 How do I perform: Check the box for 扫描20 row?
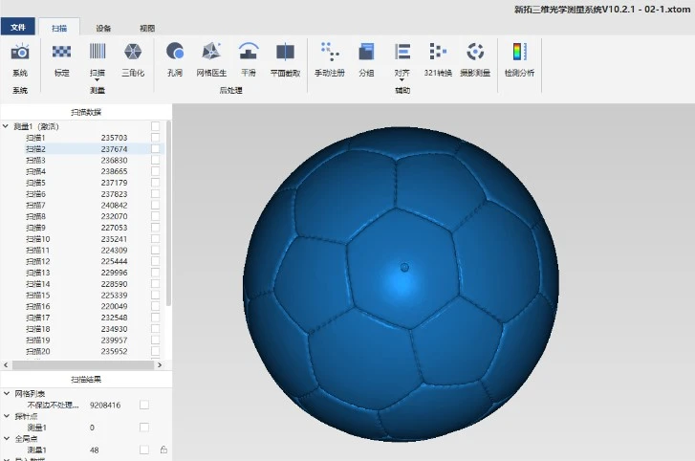pyautogui.click(x=155, y=351)
